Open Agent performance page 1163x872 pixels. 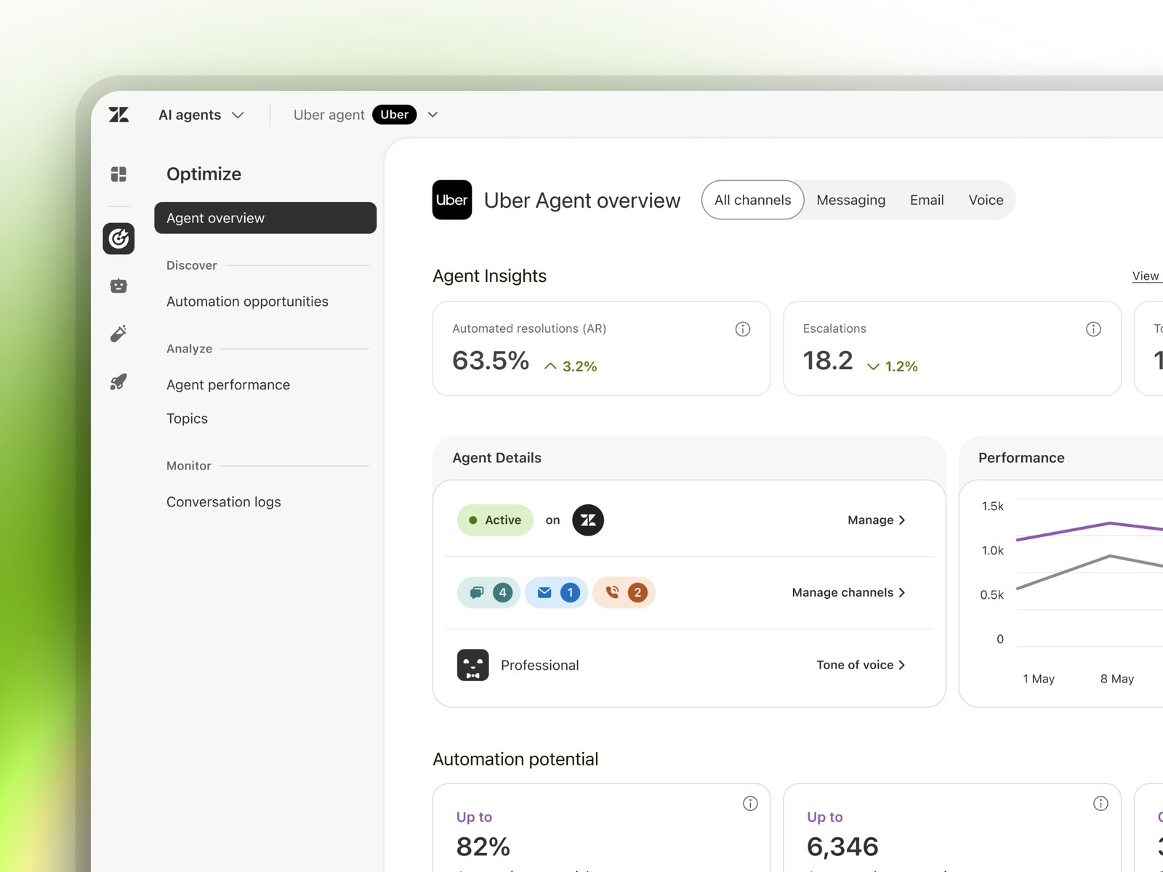point(228,385)
